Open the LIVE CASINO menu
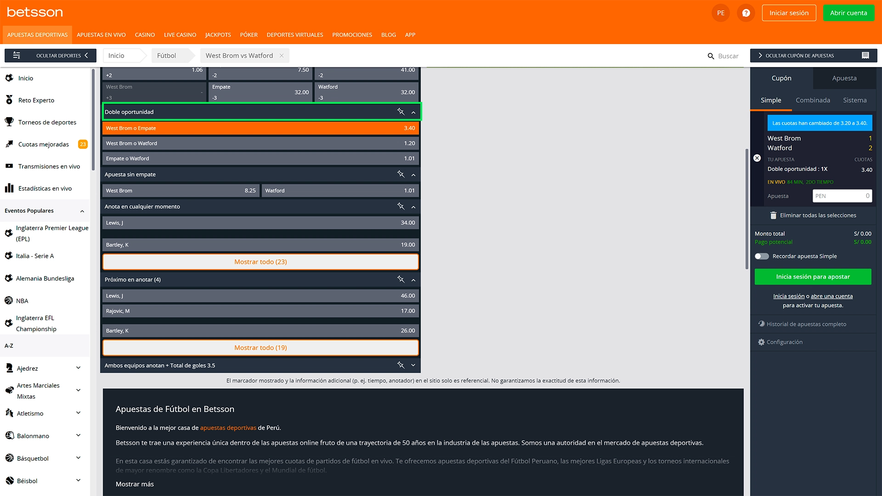Image resolution: width=882 pixels, height=496 pixels. point(180,35)
